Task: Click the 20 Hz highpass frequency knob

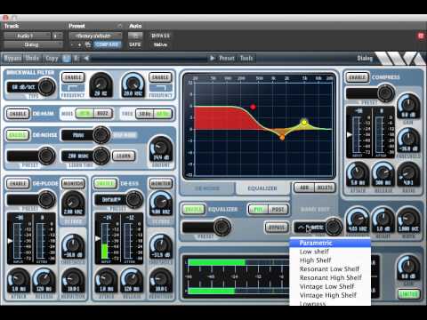Action: (x=101, y=85)
